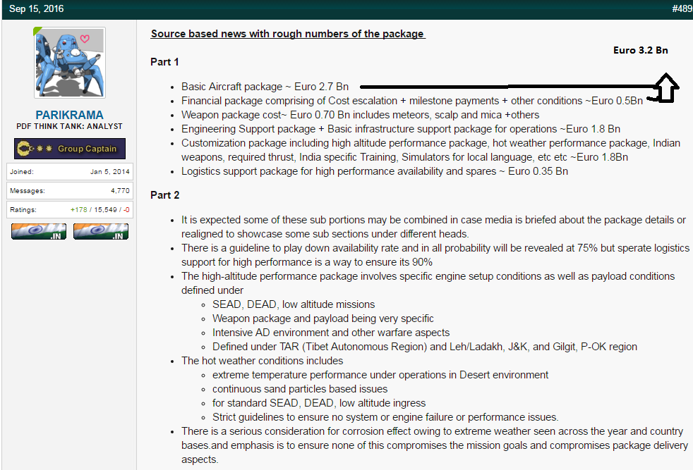
Task: Click the +178 positive ratings value
Action: click(x=78, y=209)
